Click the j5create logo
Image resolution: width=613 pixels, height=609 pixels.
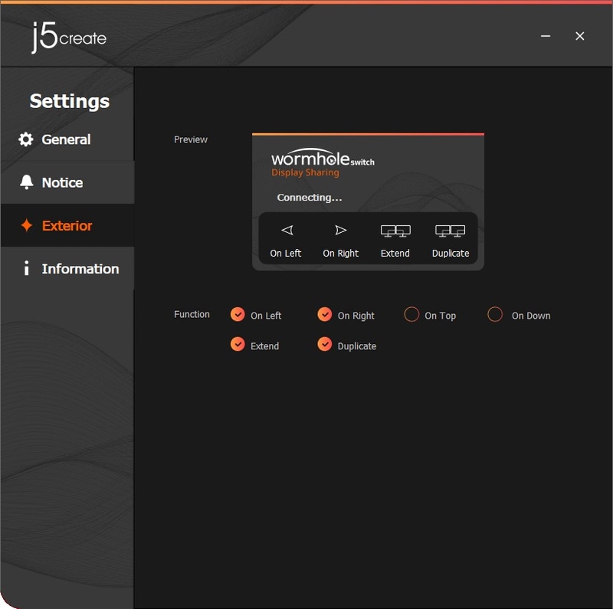tap(69, 37)
